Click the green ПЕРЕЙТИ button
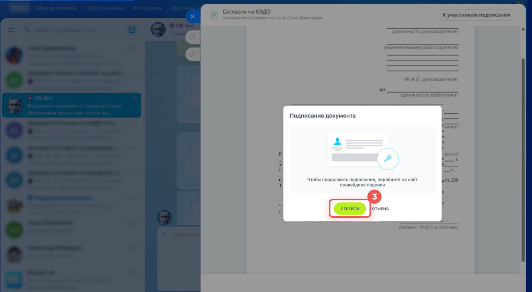 350,209
